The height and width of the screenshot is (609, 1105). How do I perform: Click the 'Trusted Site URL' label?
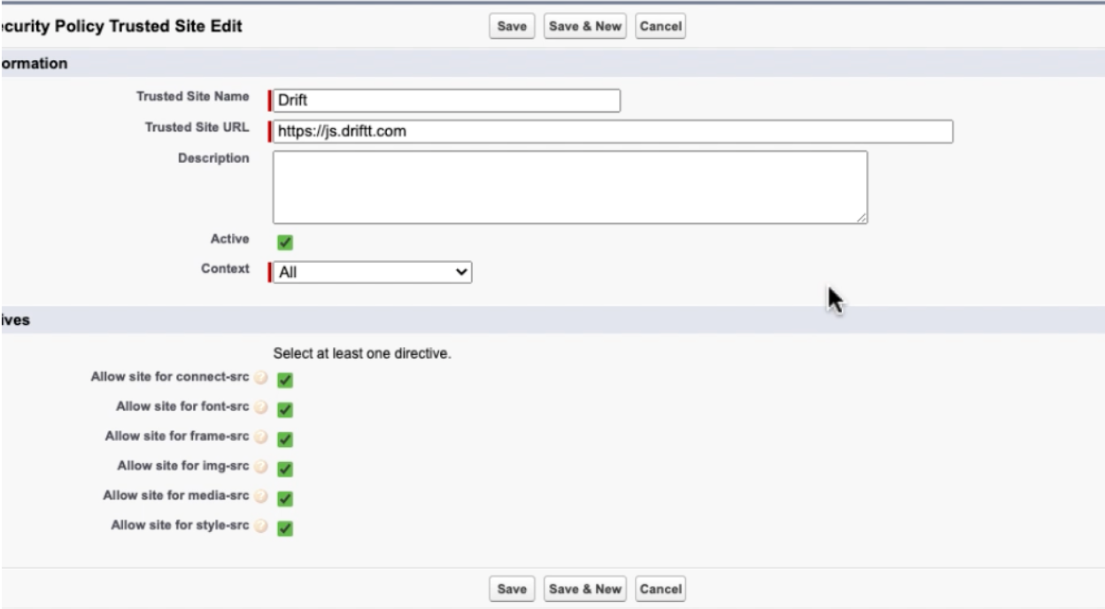tap(197, 127)
